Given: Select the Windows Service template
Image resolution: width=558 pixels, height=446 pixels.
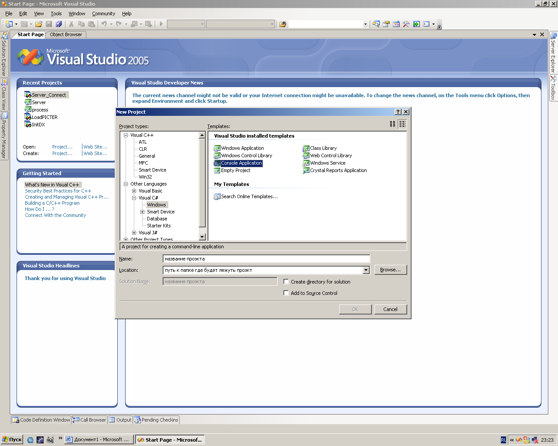Looking at the screenshot, I should pos(324,163).
